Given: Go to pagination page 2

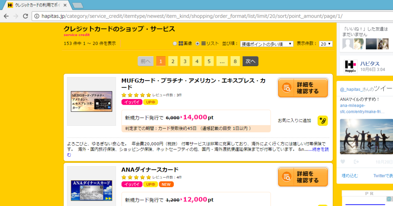Looking at the screenshot, I should click(173, 61).
